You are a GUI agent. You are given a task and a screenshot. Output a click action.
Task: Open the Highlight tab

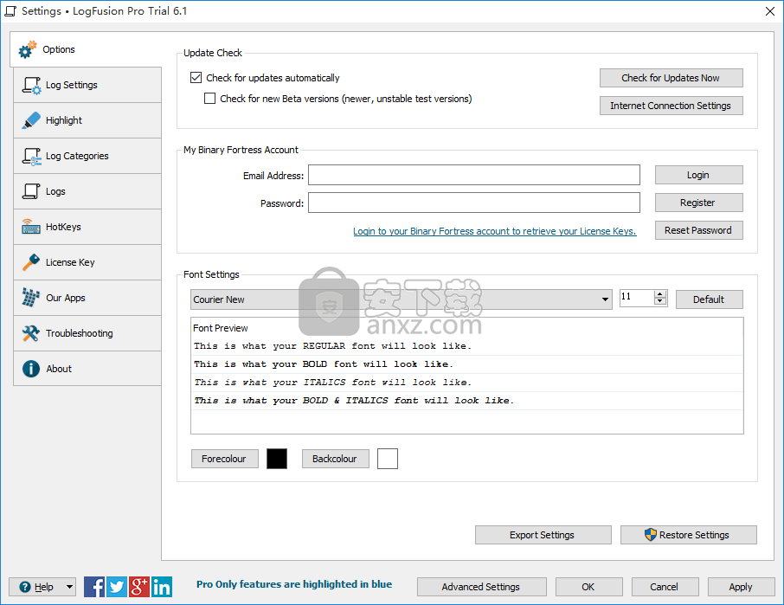(87, 120)
